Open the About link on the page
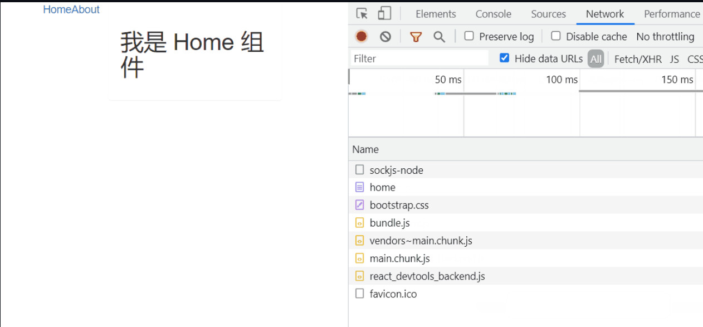This screenshot has height=327, width=703. pyautogui.click(x=86, y=9)
